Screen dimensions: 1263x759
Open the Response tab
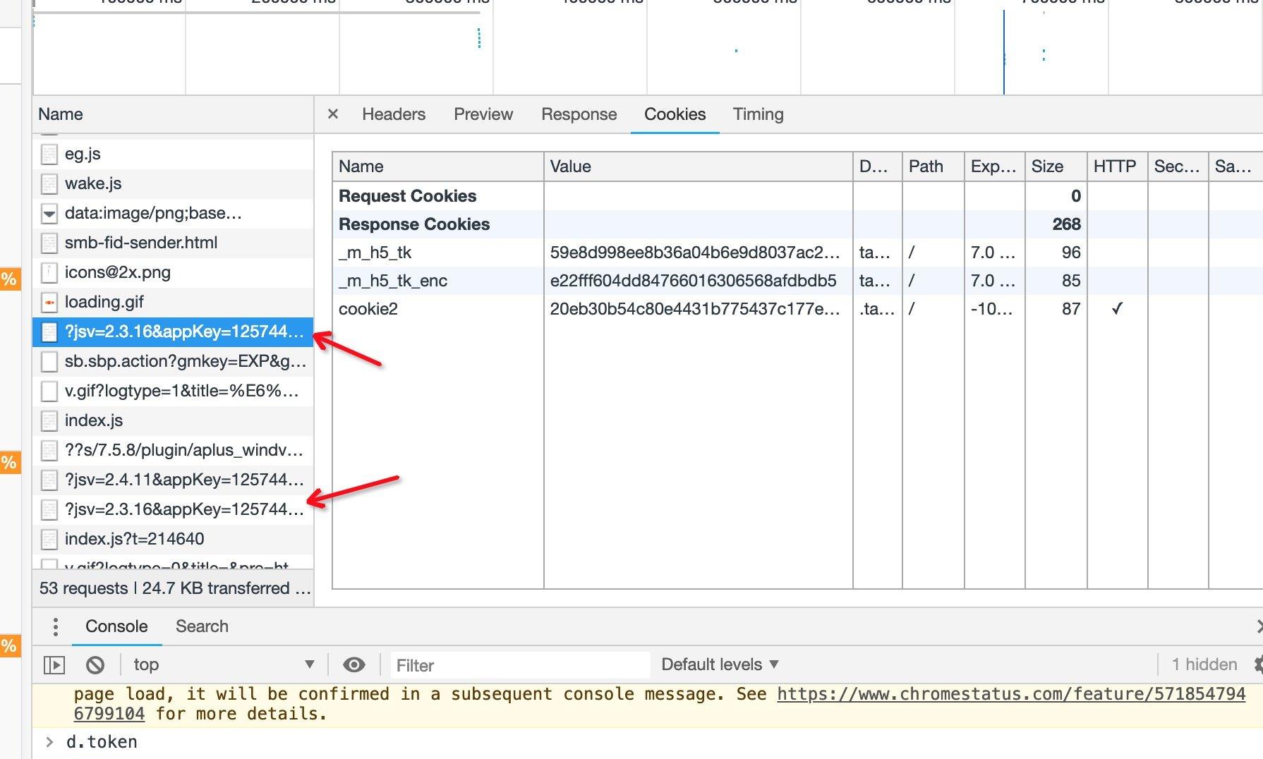[x=579, y=114]
